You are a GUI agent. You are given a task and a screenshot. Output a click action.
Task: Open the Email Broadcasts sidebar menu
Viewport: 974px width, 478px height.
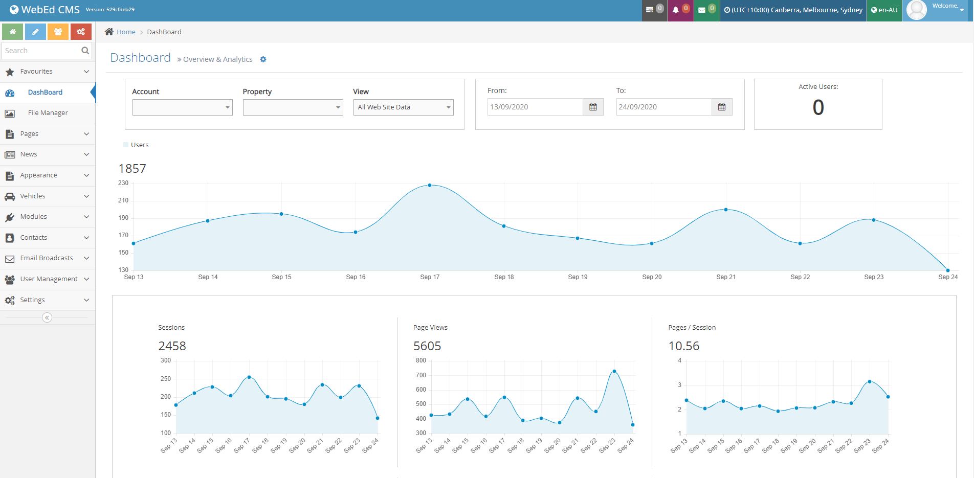click(47, 258)
